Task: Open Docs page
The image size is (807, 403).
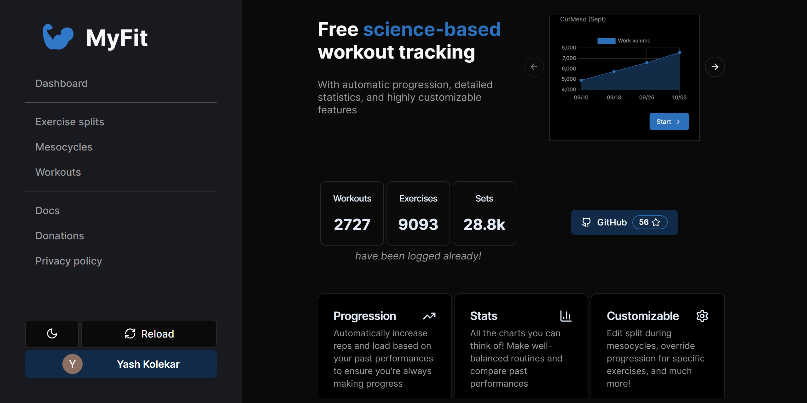Action: point(47,210)
